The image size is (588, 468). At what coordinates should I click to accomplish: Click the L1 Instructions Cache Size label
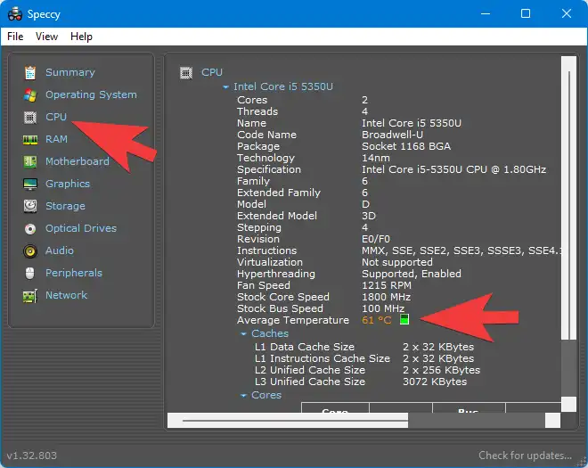point(323,358)
